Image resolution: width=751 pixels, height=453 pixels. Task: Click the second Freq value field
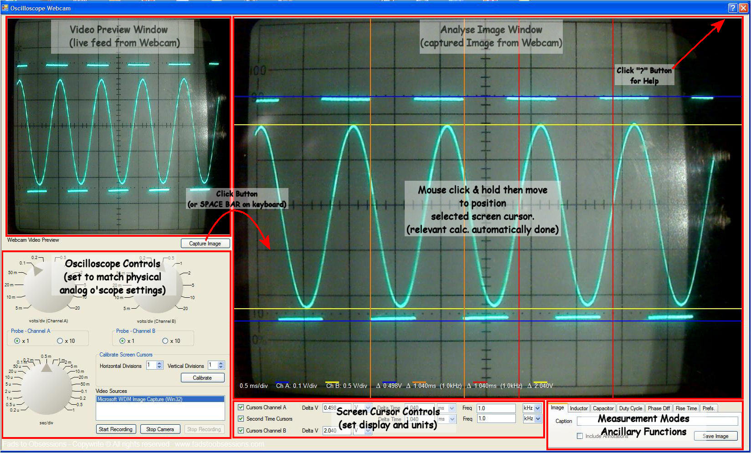click(496, 418)
